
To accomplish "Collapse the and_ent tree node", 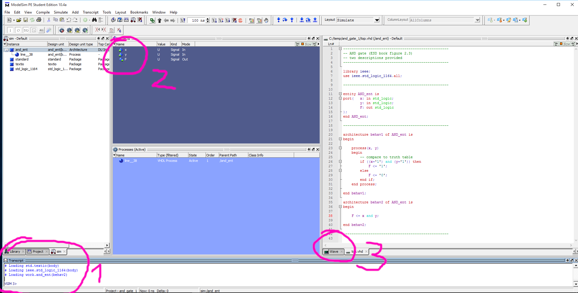I will pos(6,50).
